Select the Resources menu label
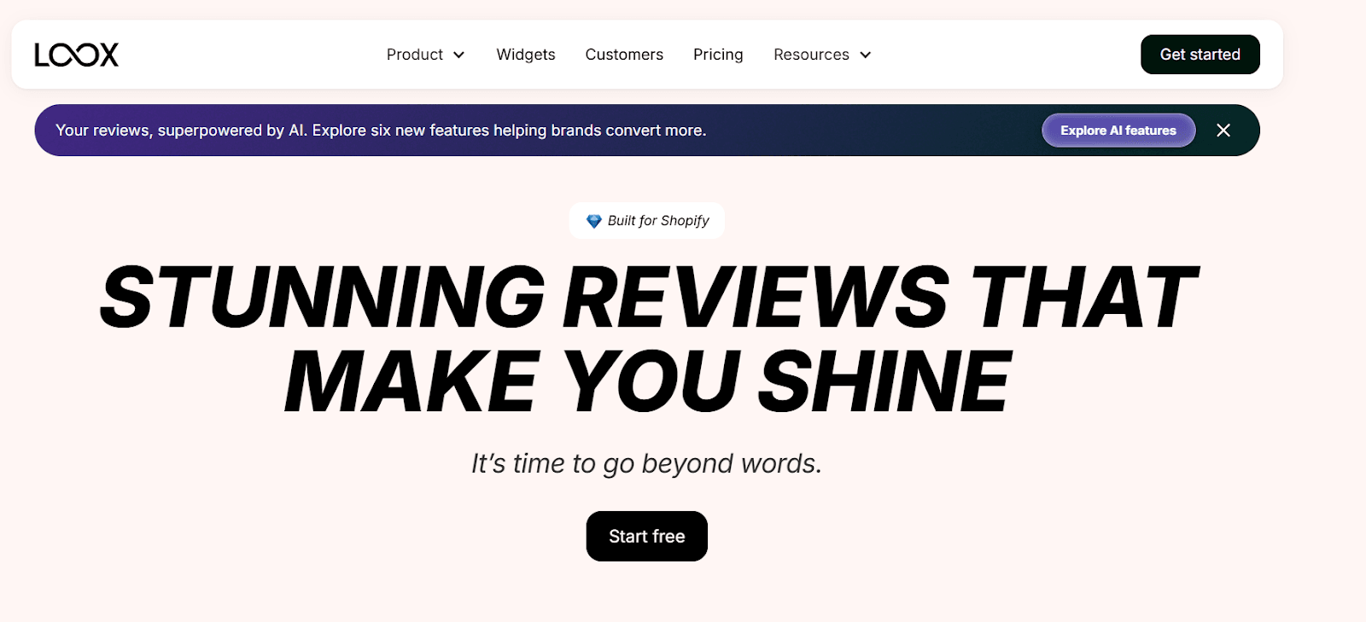Viewport: 1366px width, 622px height. pos(810,55)
